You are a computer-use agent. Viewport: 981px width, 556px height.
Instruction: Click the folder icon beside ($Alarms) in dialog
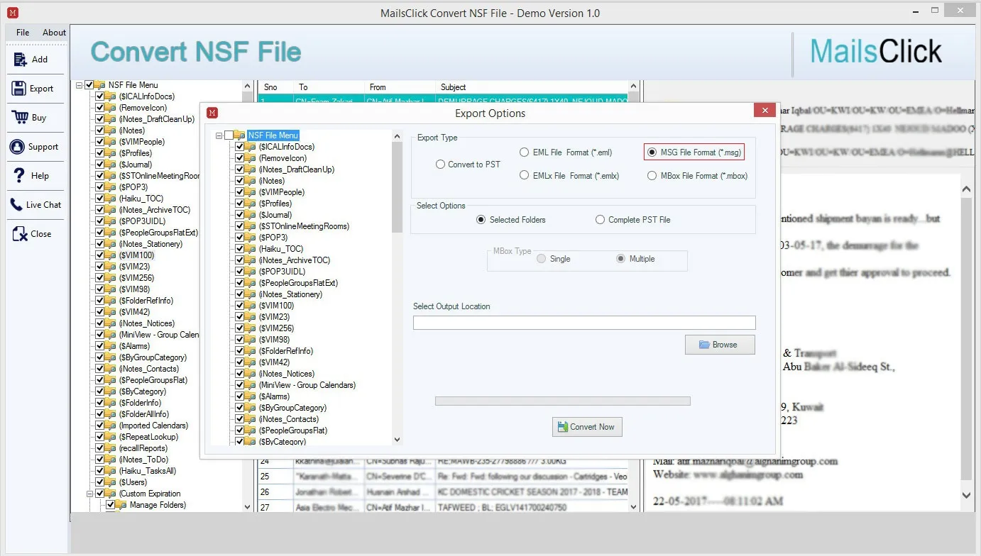pos(251,396)
